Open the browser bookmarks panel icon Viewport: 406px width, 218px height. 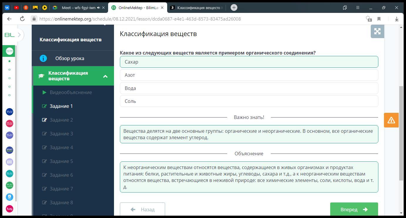coord(345,8)
